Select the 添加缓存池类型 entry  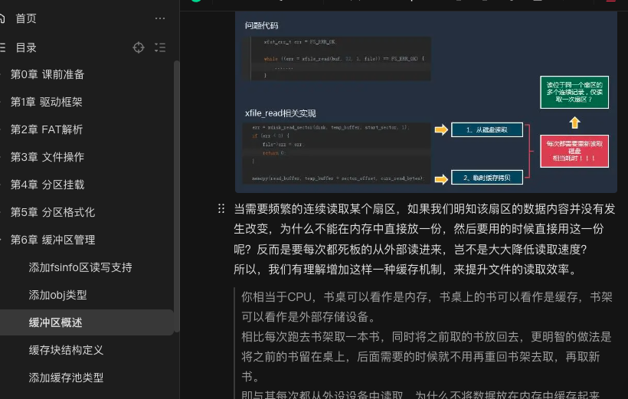[x=66, y=378]
